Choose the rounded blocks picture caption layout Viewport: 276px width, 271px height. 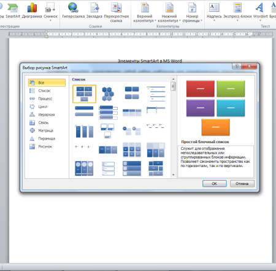tap(132, 93)
